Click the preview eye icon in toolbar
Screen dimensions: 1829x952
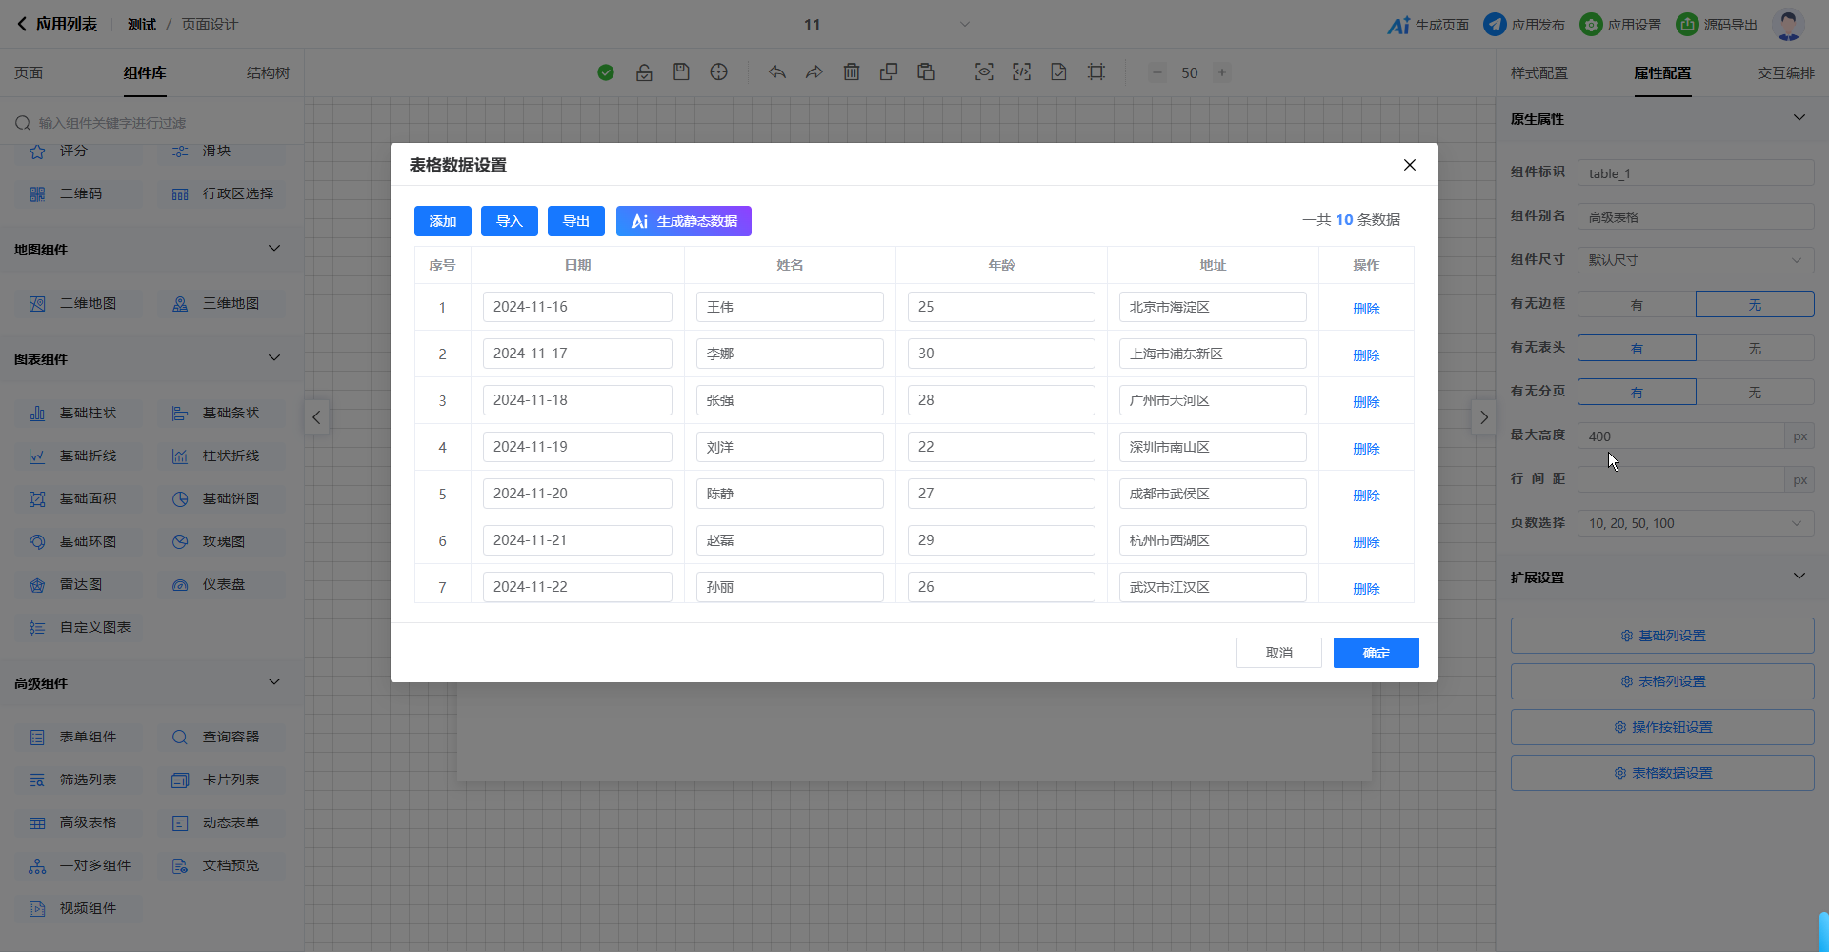pyautogui.click(x=984, y=72)
